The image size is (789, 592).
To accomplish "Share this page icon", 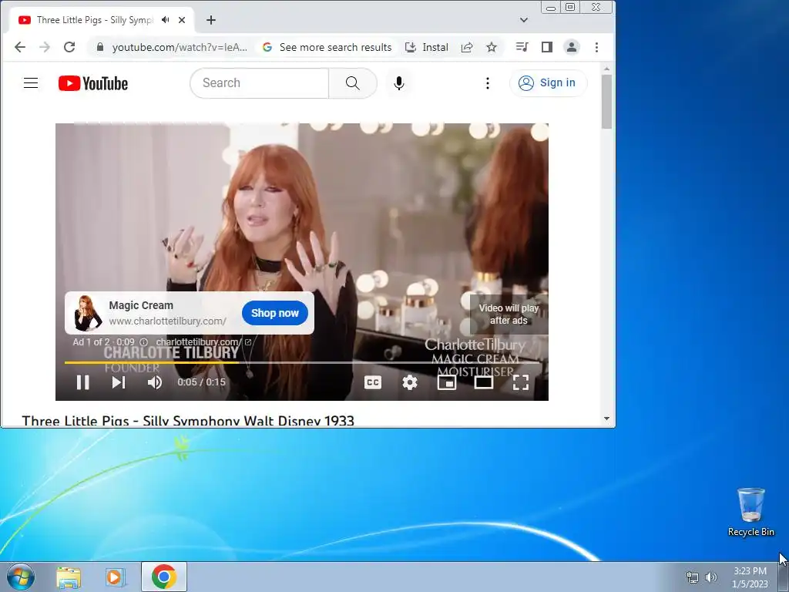I will pyautogui.click(x=467, y=47).
